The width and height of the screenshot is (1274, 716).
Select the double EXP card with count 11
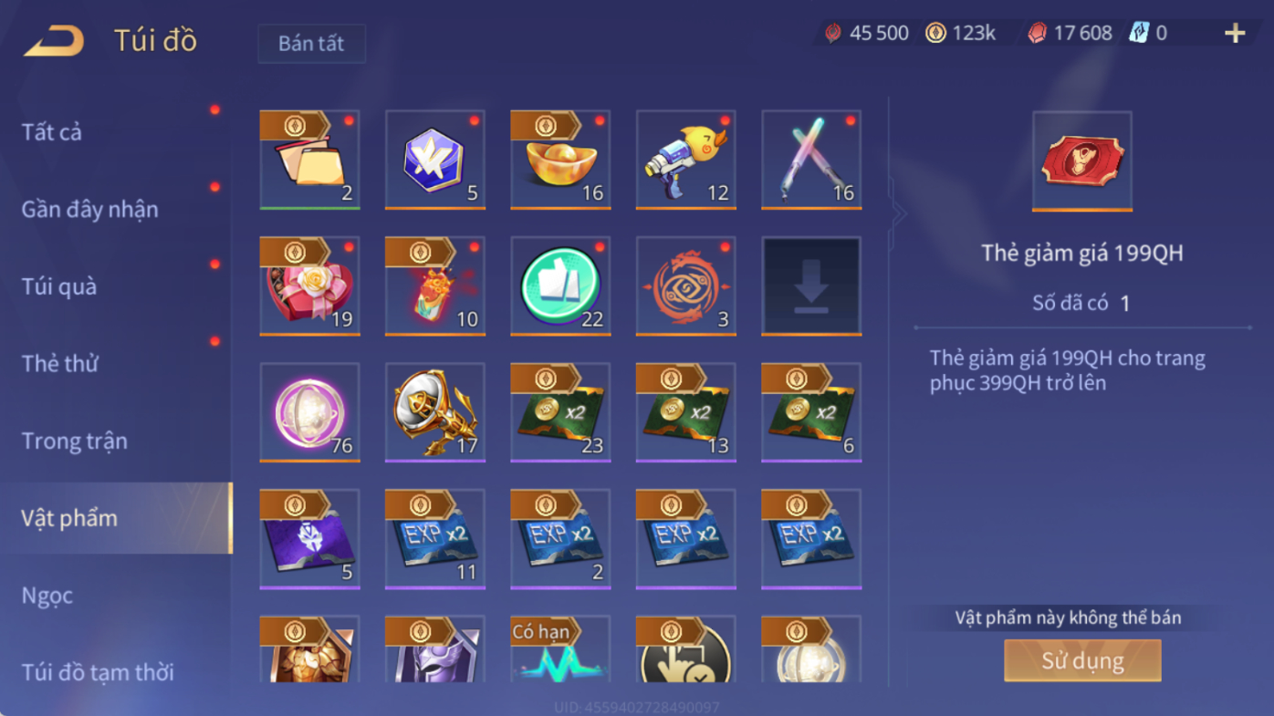[x=435, y=539]
